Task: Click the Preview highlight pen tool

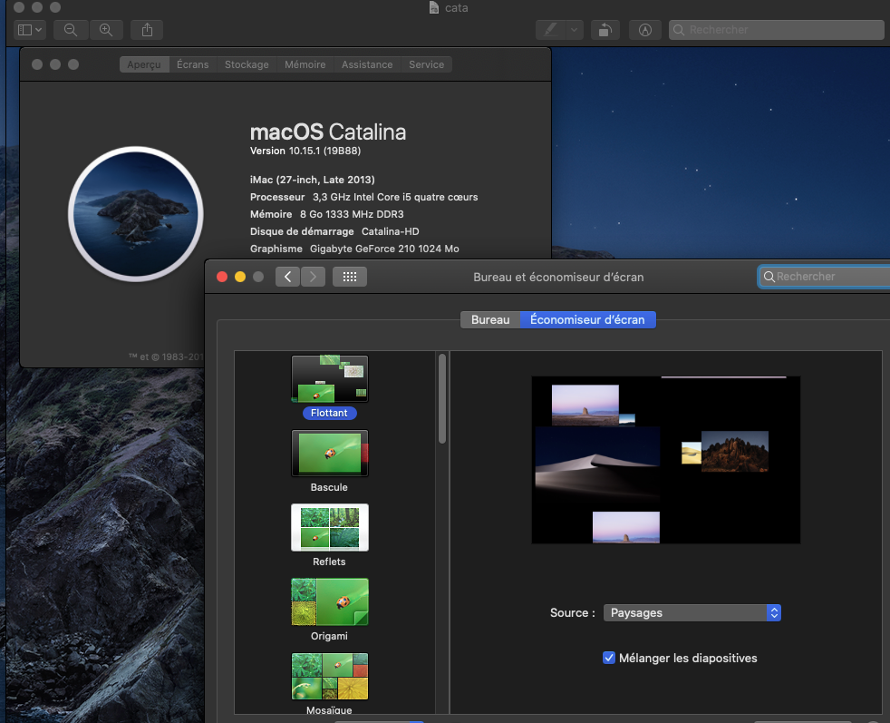Action: click(550, 30)
